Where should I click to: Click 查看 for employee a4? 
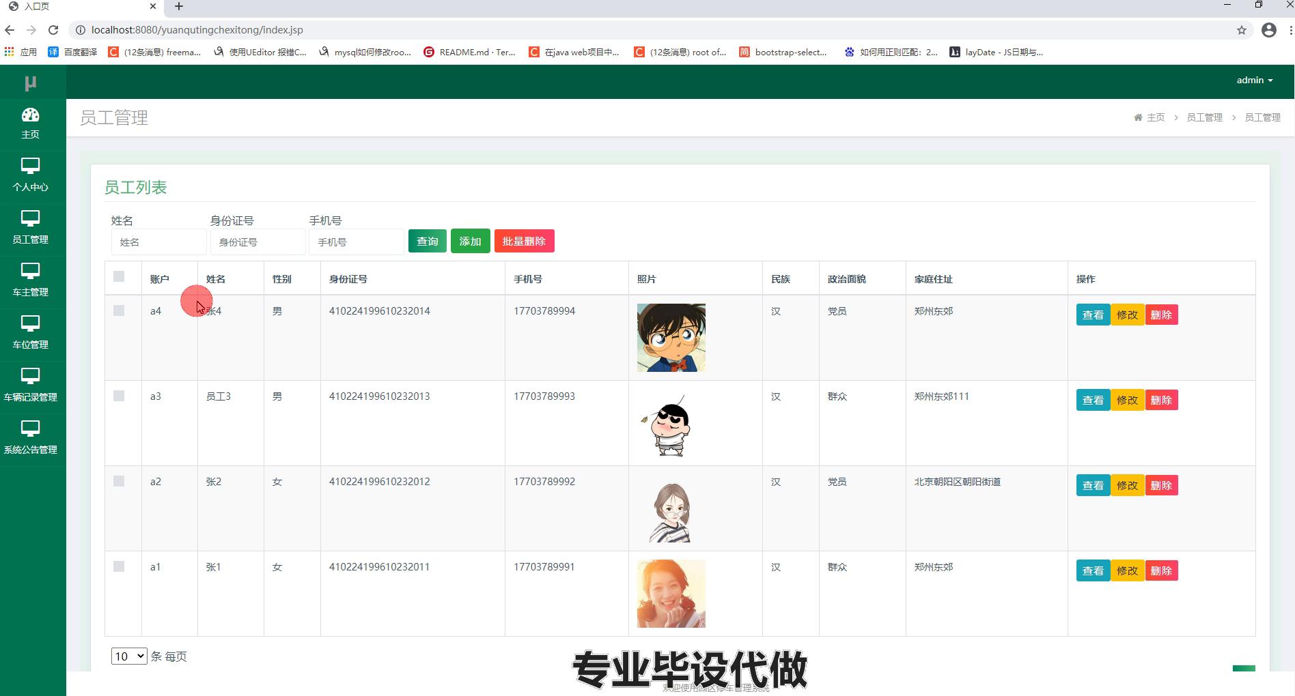coord(1093,315)
